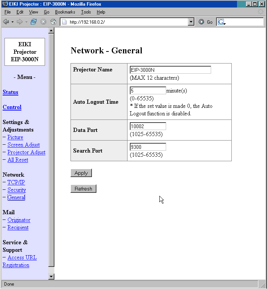Open the All Reset link
The height and width of the screenshot is (289, 267).
18,160
